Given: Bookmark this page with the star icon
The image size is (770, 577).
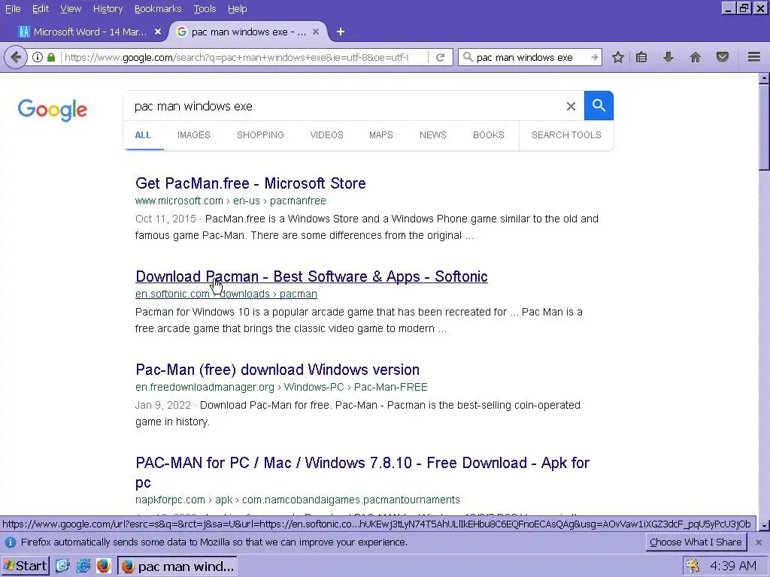Looking at the screenshot, I should pos(618,57).
